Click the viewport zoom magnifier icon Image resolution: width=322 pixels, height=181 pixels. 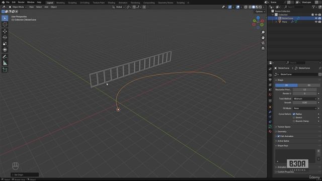263,32
